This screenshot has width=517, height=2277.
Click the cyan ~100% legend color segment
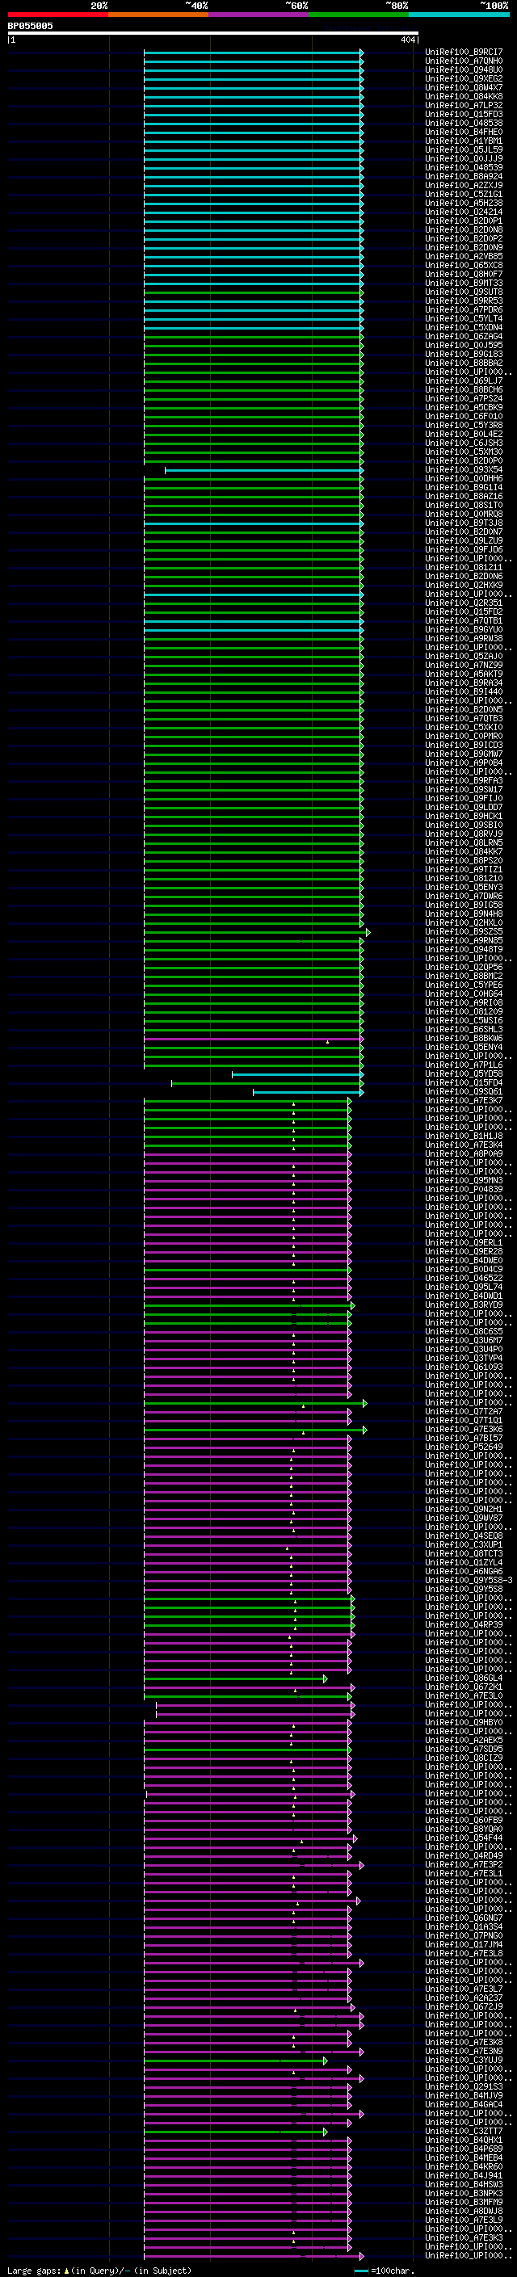click(459, 15)
